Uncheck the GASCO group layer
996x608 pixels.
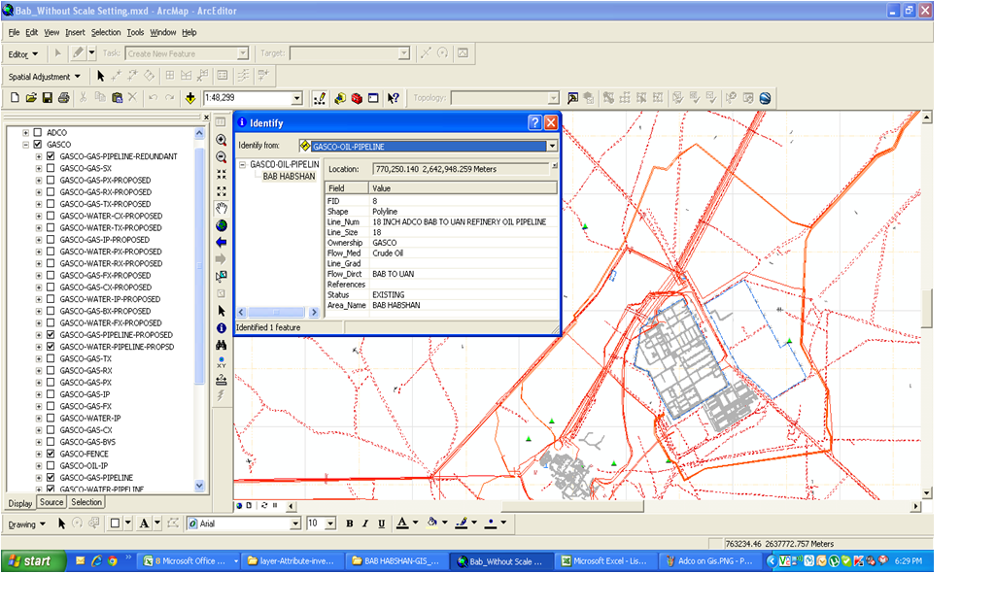click(x=38, y=145)
